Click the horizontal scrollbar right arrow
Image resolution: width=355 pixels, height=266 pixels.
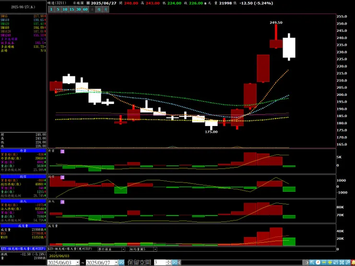307,263
